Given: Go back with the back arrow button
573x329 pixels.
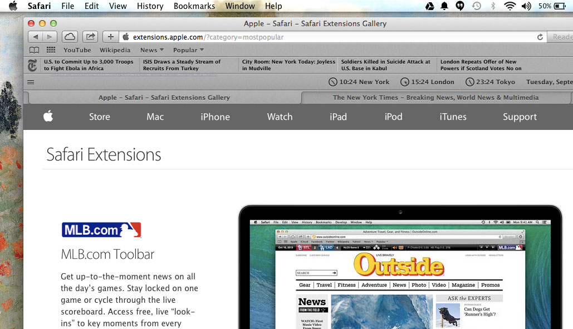Looking at the screenshot, I should click(36, 37).
